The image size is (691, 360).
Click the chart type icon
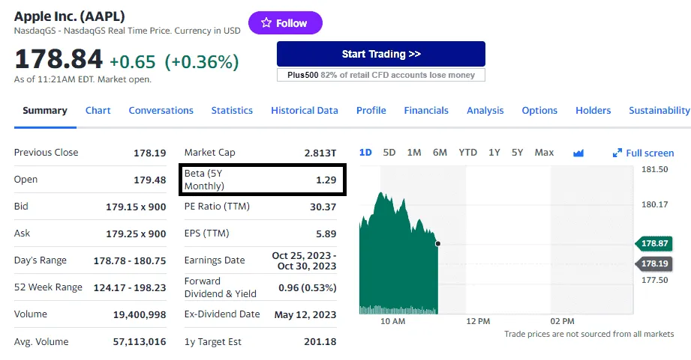(x=578, y=153)
